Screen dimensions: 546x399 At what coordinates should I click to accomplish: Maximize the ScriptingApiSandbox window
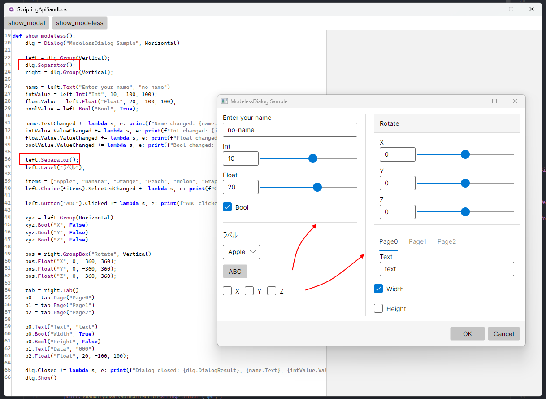511,9
